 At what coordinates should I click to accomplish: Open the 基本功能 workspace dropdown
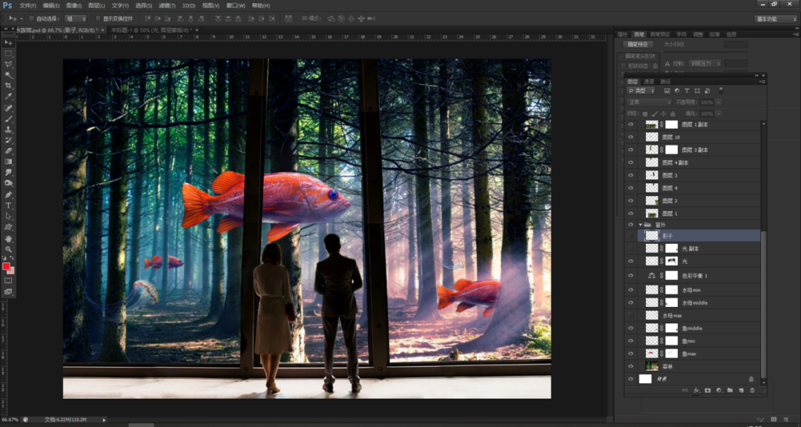click(x=776, y=19)
